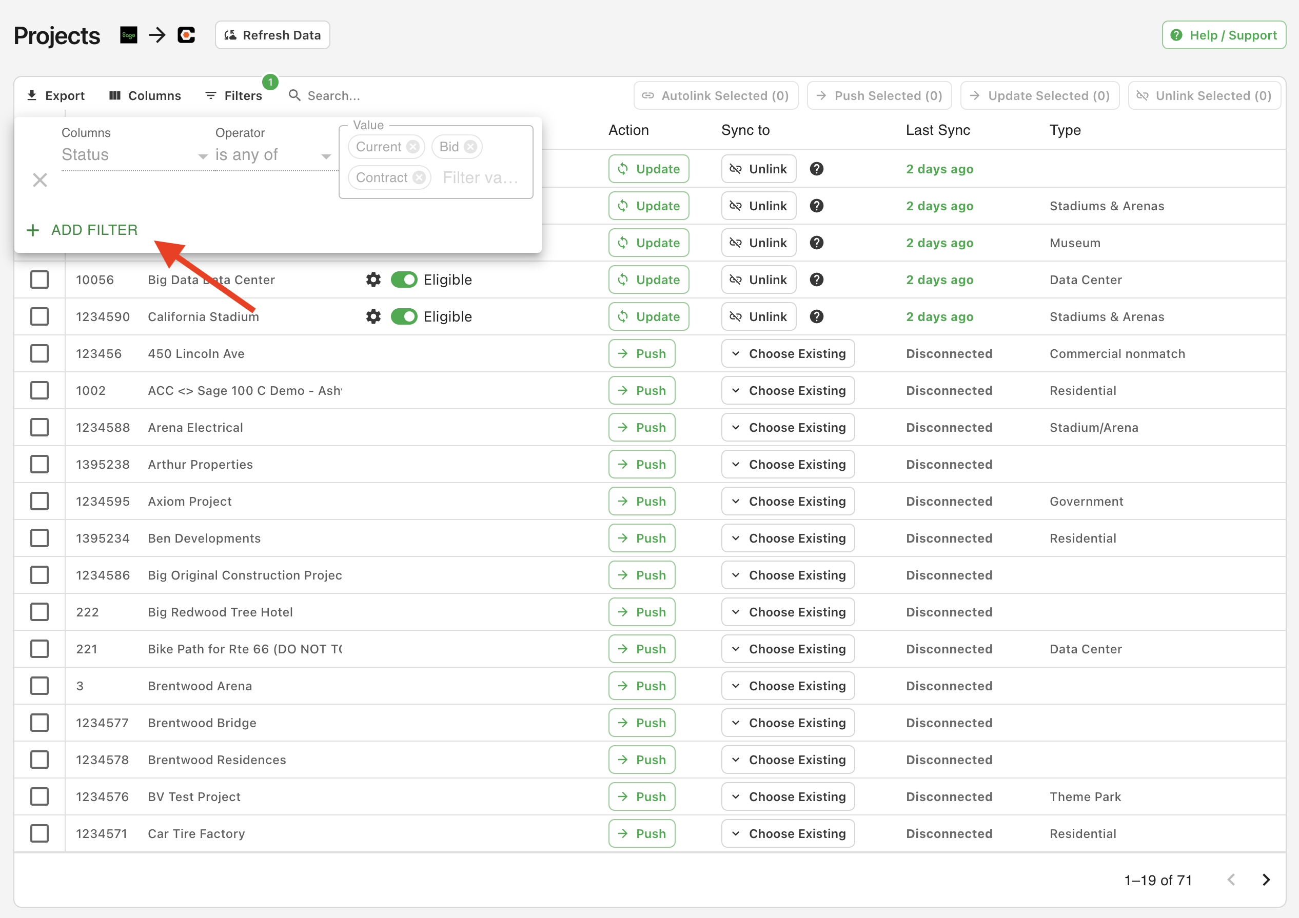This screenshot has height=918, width=1299.
Task: Open Help / Support
Action: 1224,35
